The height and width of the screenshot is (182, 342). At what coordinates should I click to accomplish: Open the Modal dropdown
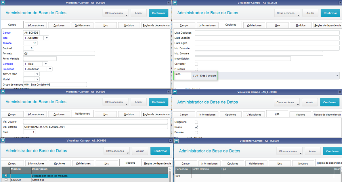point(37,80)
